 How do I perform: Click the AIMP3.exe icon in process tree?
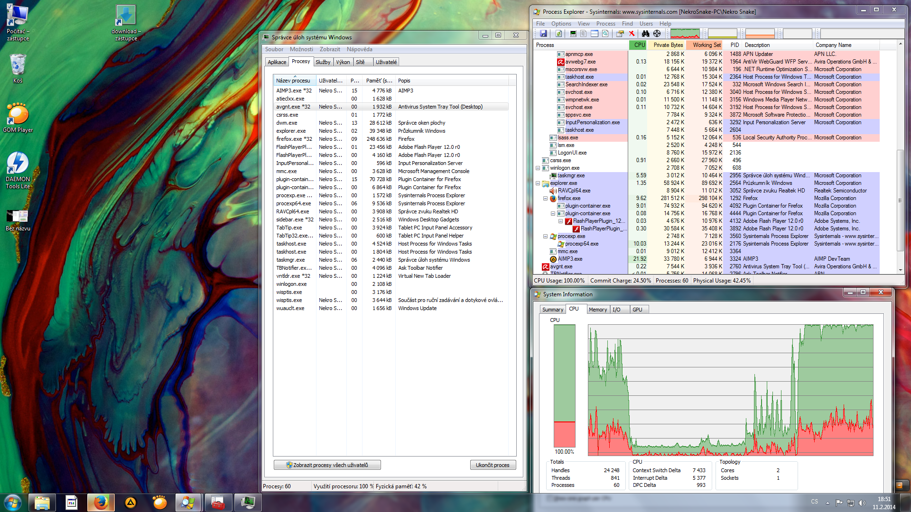[553, 259]
